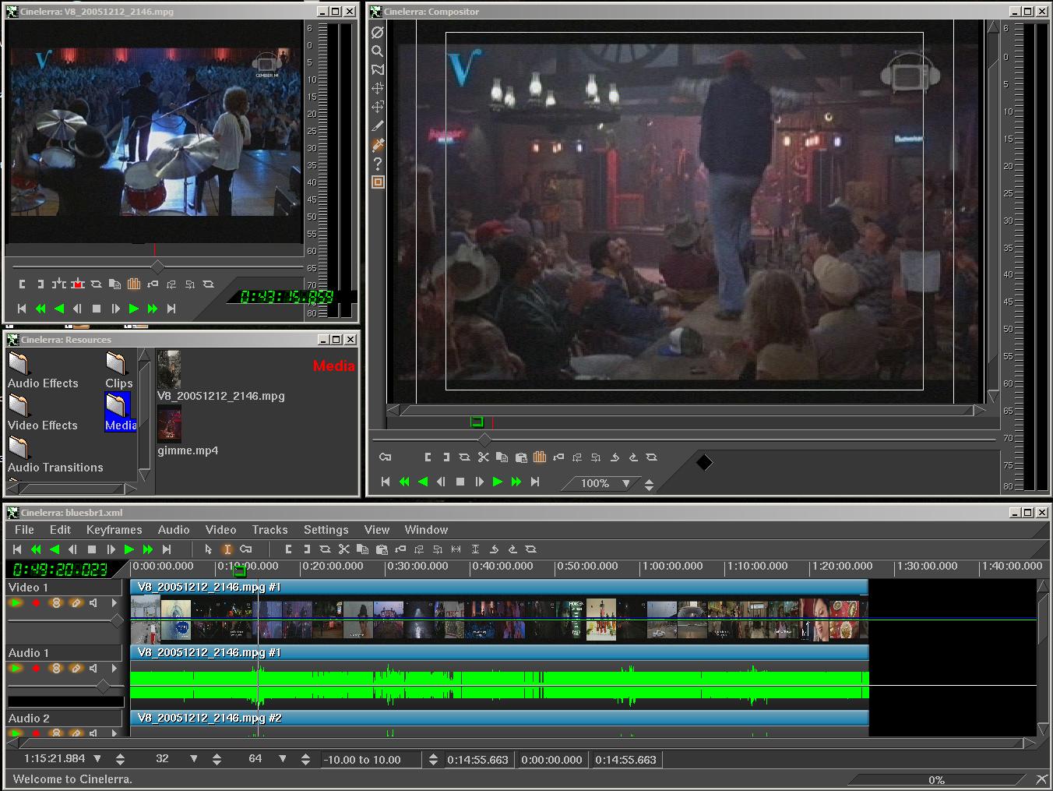Viewport: 1053px width, 791px height.
Task: Open the Window menu
Action: [426, 530]
